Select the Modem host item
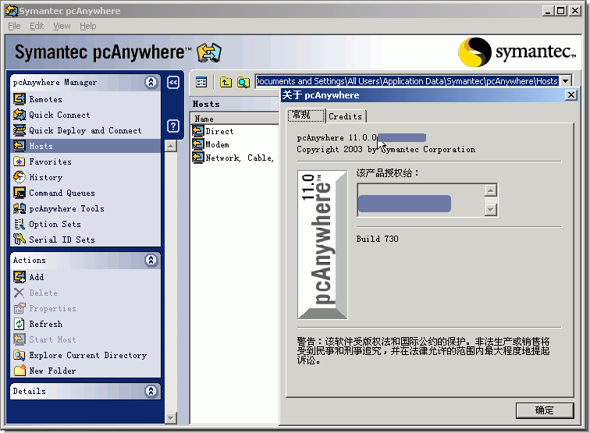590x433 pixels. click(211, 144)
